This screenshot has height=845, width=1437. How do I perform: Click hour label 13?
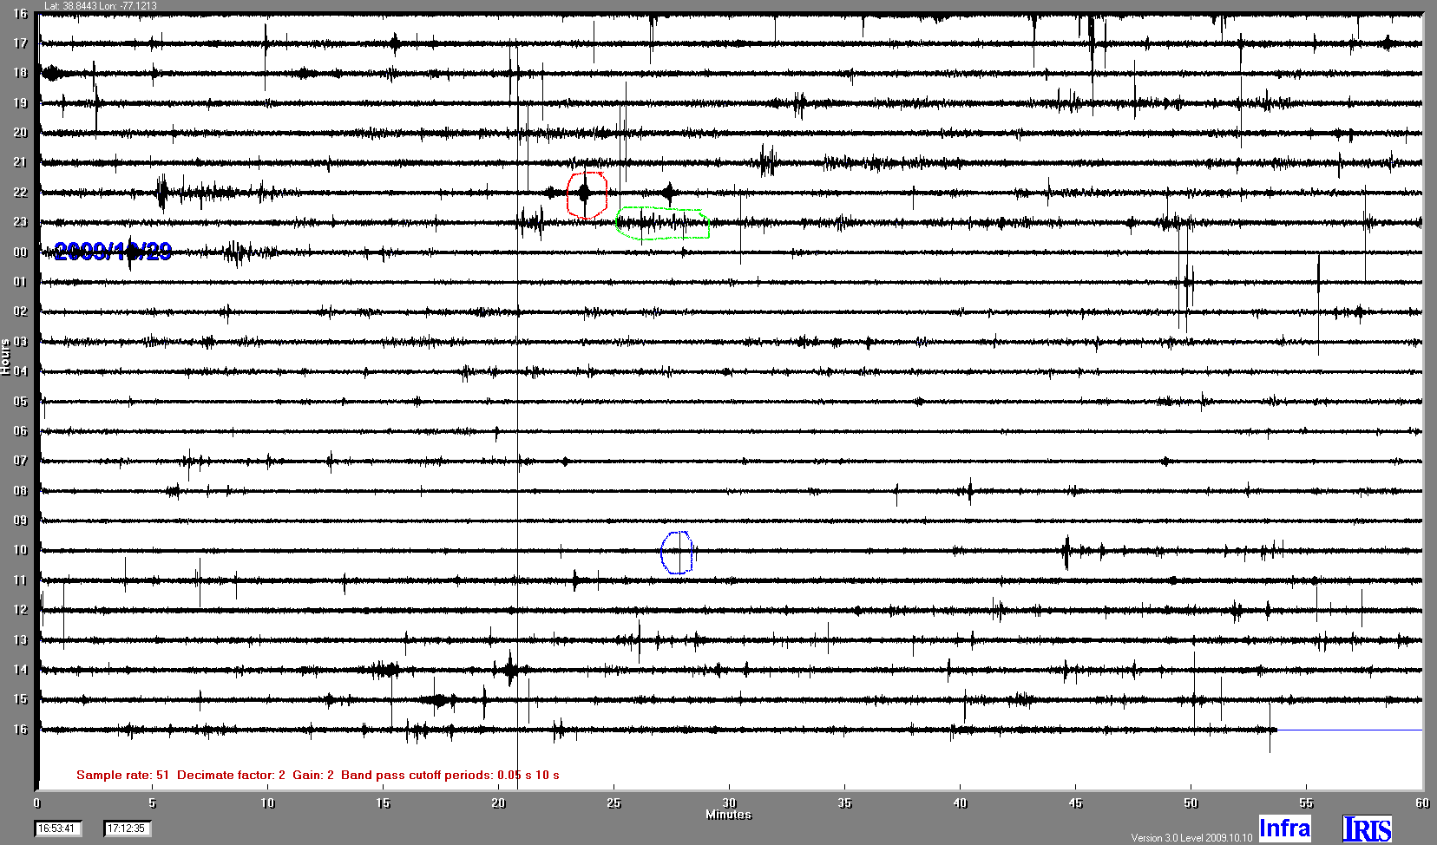(x=20, y=640)
